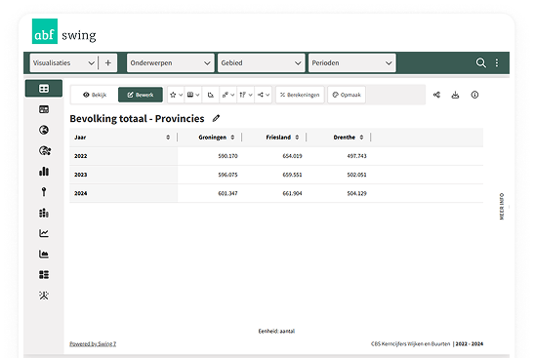Open the three-dot options menu
Image resolution: width=534 pixels, height=358 pixels.
point(497,62)
